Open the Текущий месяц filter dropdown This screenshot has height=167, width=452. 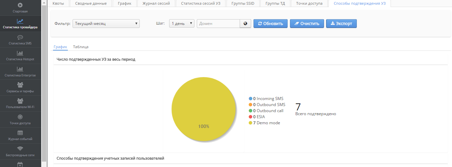(x=106, y=24)
